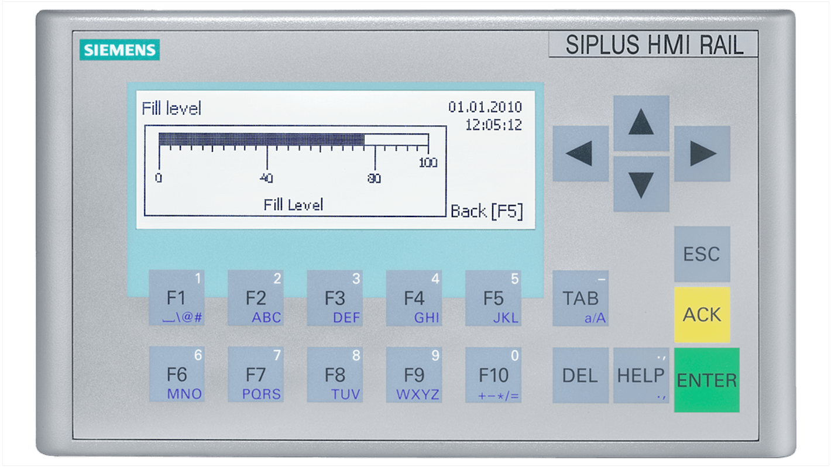Click the Back [F5] label on display
The width and height of the screenshot is (831, 467).
click(486, 211)
